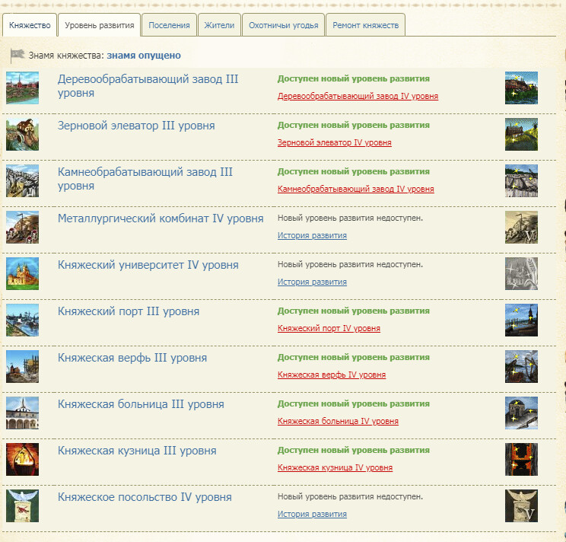The height and width of the screenshot is (542, 566).
Task: Go to the Жители tab
Action: [x=220, y=25]
